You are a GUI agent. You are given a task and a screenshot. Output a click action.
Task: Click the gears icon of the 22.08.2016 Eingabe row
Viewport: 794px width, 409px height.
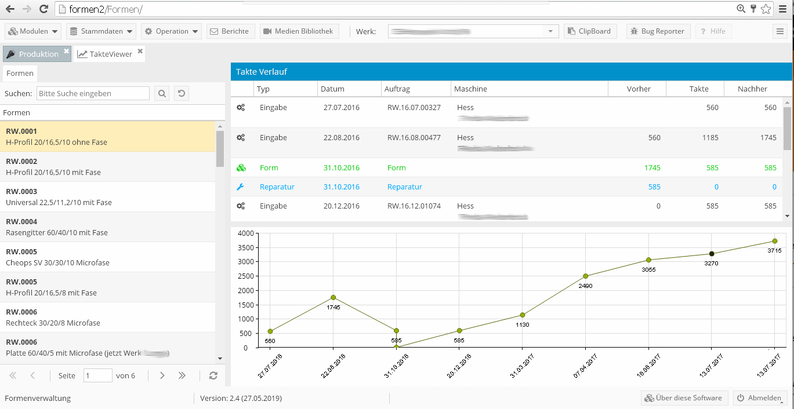click(241, 137)
